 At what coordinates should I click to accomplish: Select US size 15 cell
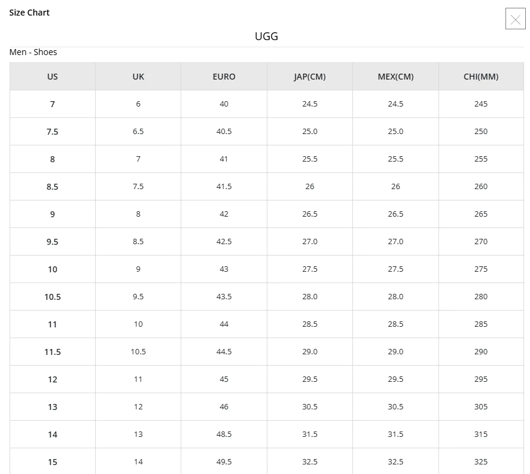(x=53, y=462)
